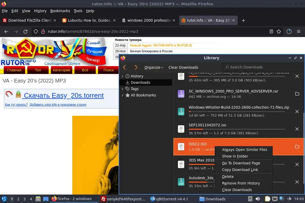
Task: Click the site security lock icon
Action: click(43, 31)
